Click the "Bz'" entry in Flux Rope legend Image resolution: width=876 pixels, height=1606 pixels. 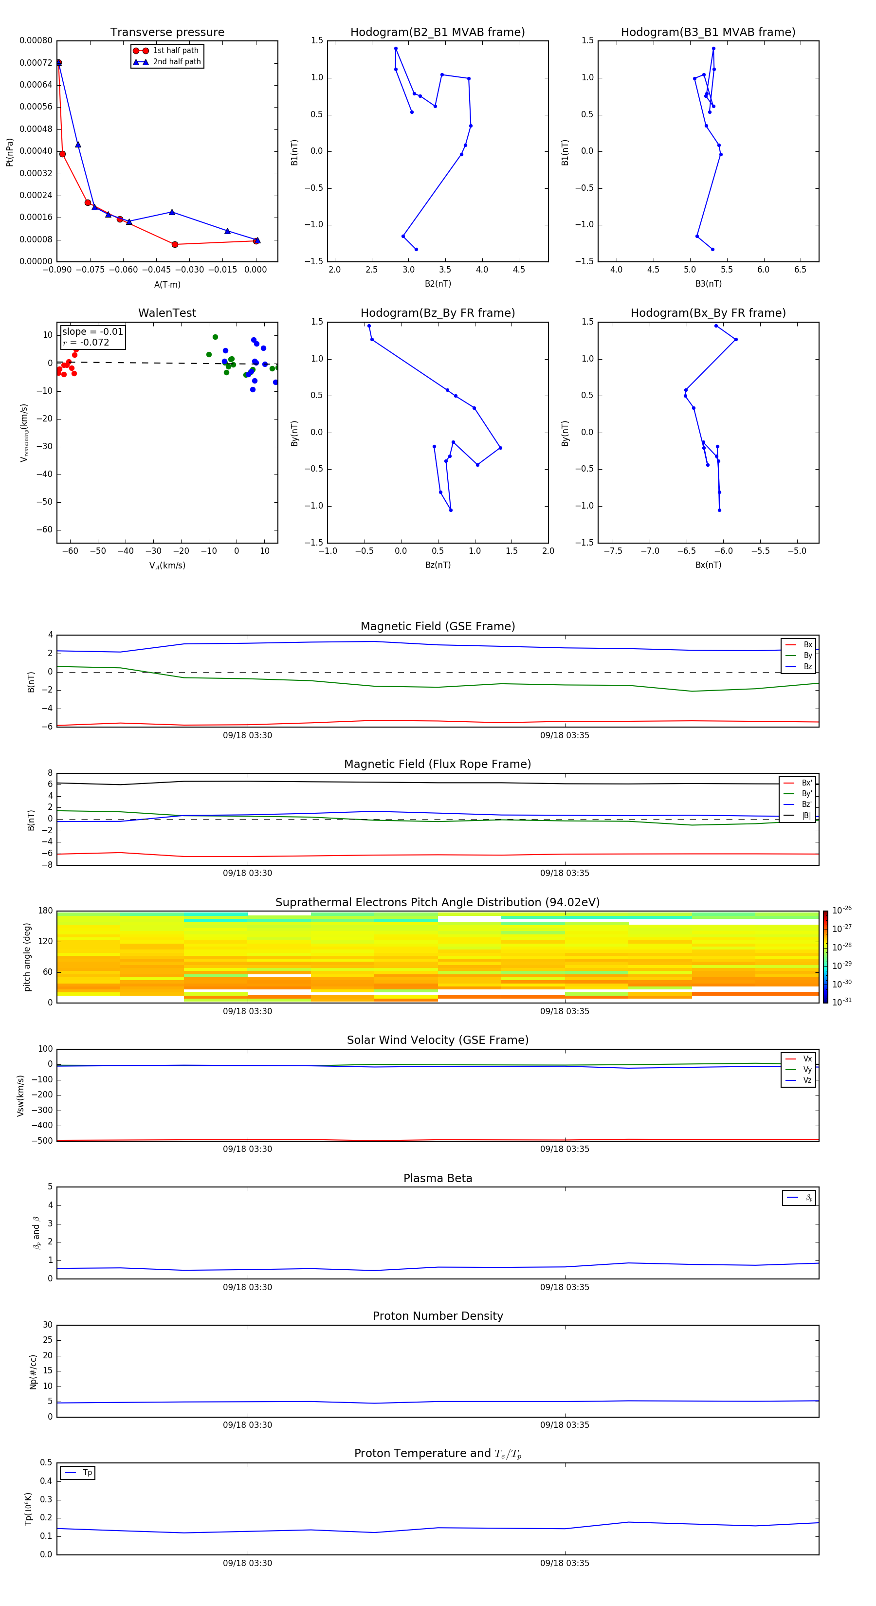(798, 805)
